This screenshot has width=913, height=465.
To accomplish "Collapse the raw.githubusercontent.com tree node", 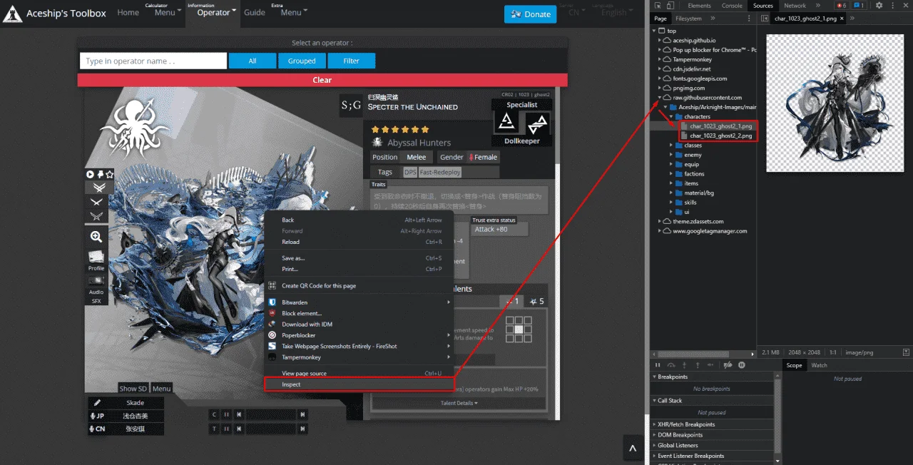I will point(660,98).
